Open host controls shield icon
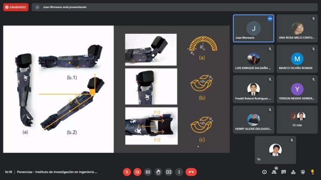The height and width of the screenshot is (180, 321). pos(303,172)
